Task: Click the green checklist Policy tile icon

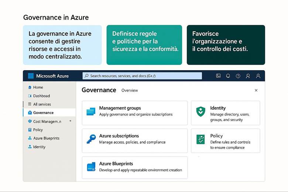Action: (x=200, y=139)
